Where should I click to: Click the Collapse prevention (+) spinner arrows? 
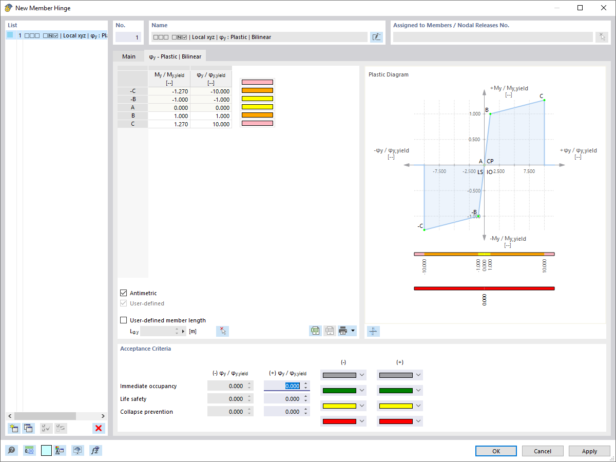point(306,412)
